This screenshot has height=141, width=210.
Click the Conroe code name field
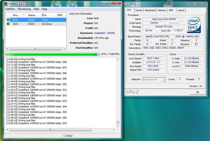coord(154,23)
